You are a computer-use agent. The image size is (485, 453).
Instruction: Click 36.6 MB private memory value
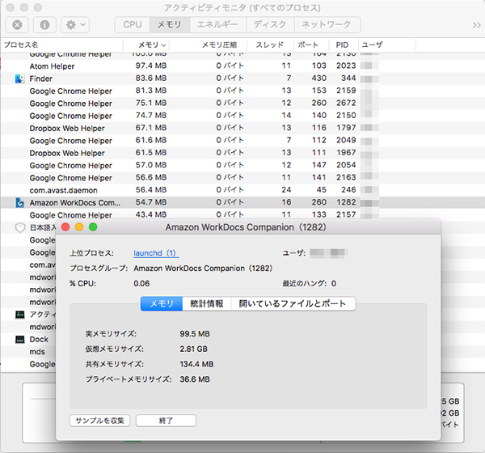(195, 379)
